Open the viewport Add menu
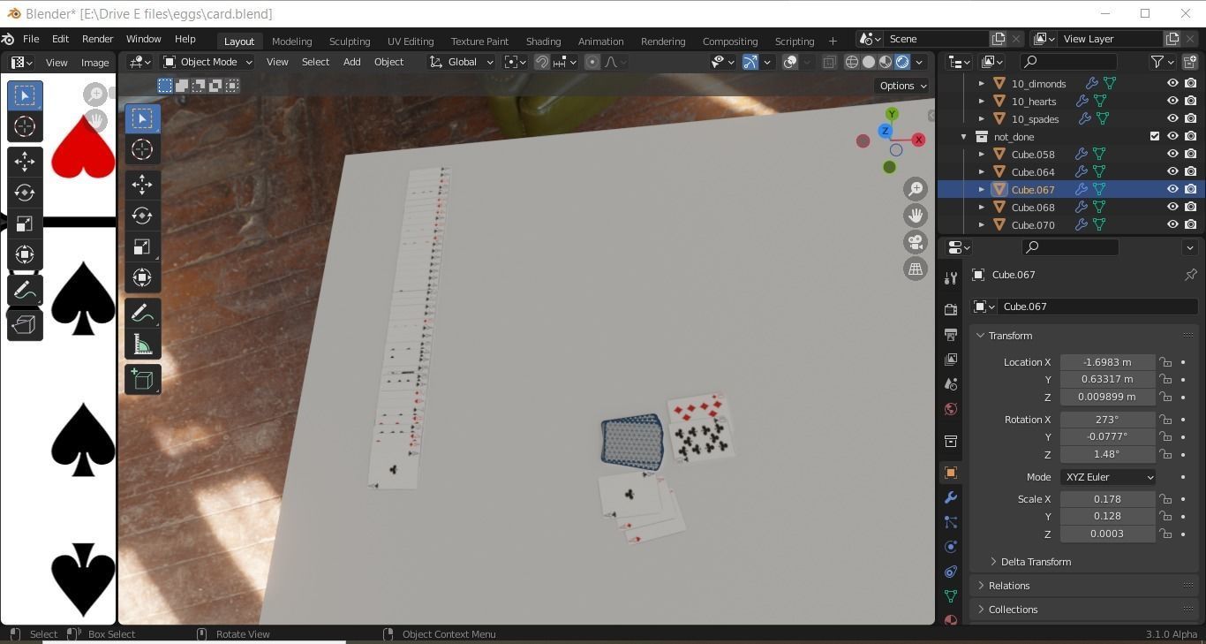The image size is (1206, 644). (x=351, y=62)
